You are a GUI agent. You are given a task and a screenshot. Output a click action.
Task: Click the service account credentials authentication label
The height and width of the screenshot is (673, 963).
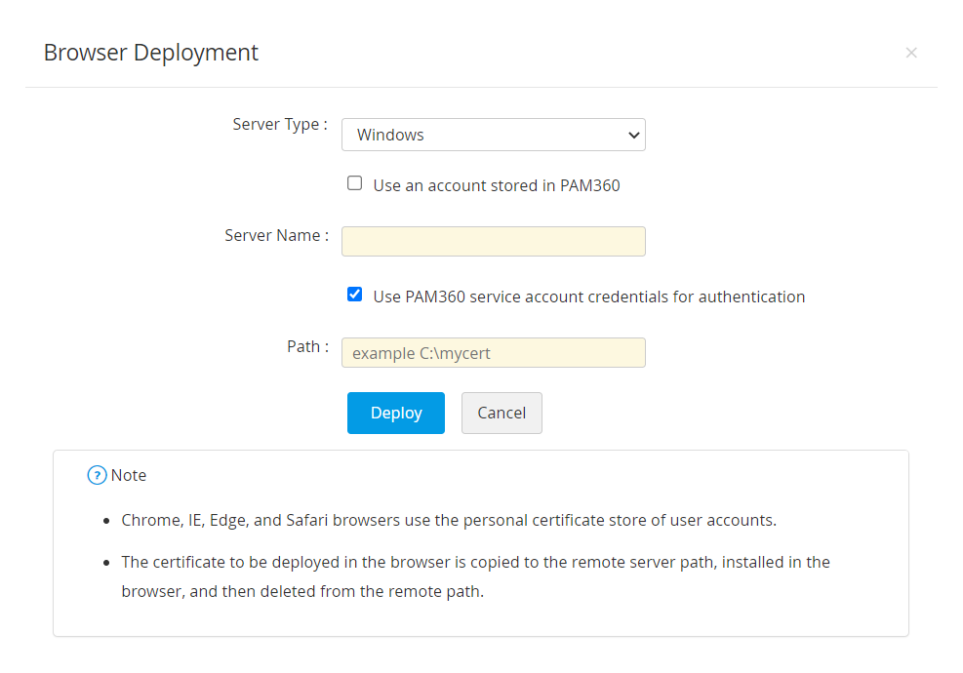tap(588, 297)
